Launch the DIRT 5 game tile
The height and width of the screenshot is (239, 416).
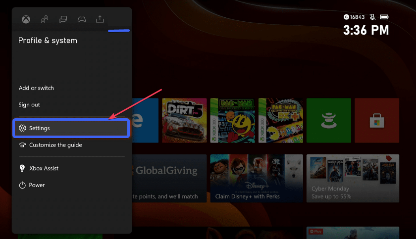coord(184,121)
